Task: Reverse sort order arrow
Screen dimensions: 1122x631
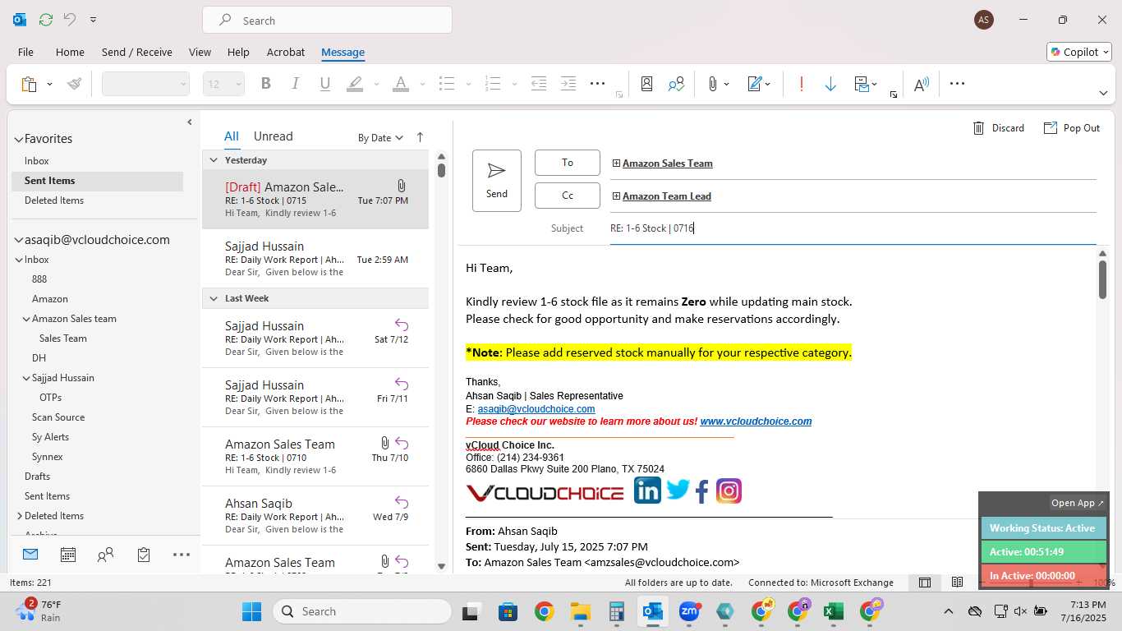Action: (x=420, y=137)
